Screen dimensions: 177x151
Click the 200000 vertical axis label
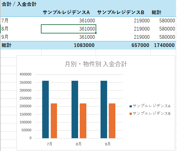coord(25,106)
